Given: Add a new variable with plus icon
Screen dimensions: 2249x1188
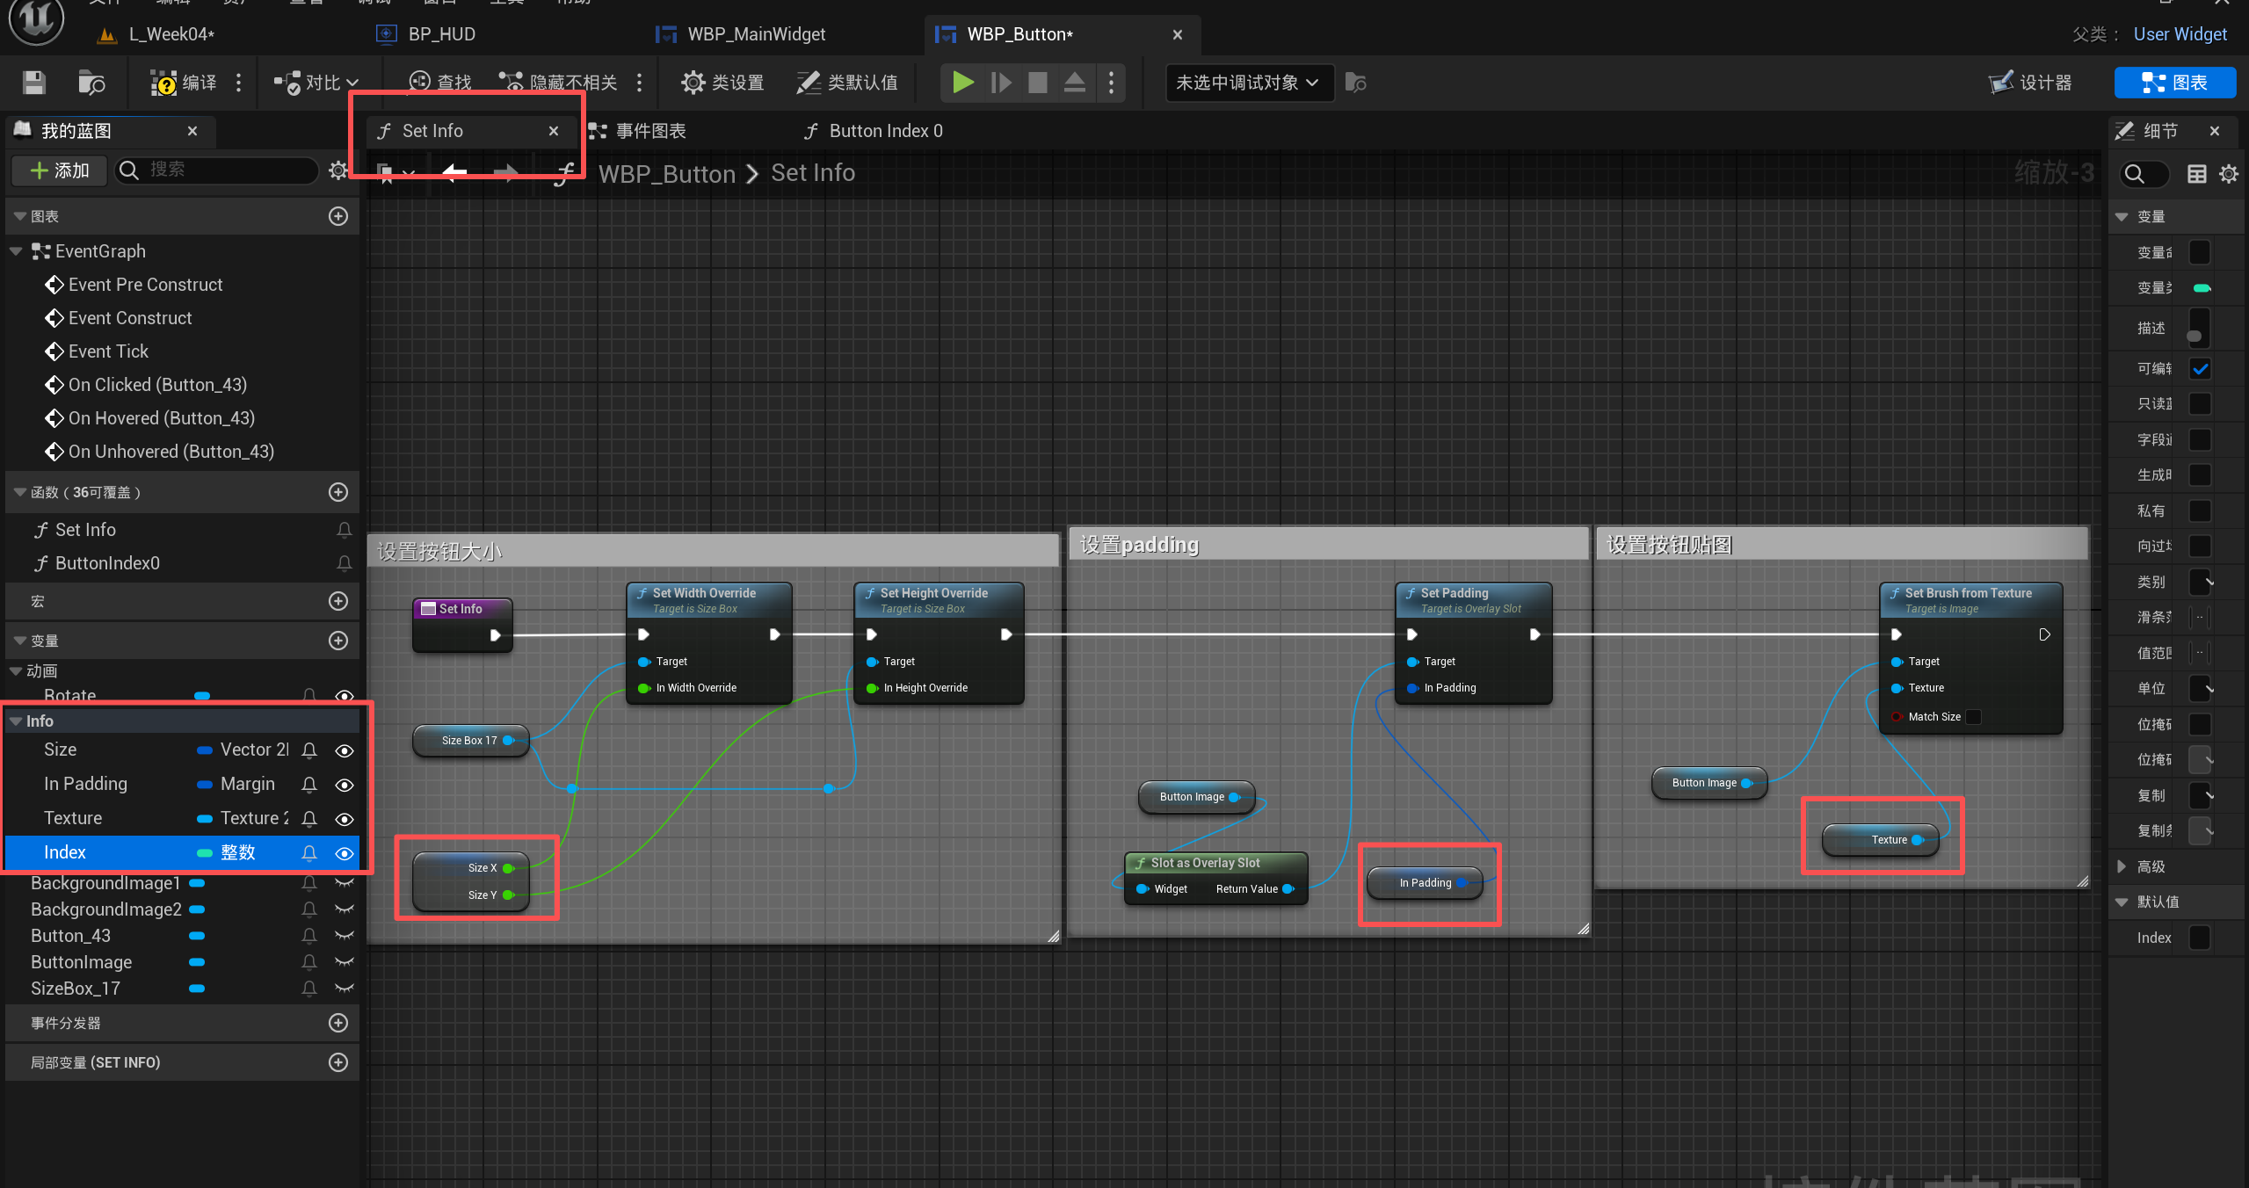Looking at the screenshot, I should 338,641.
